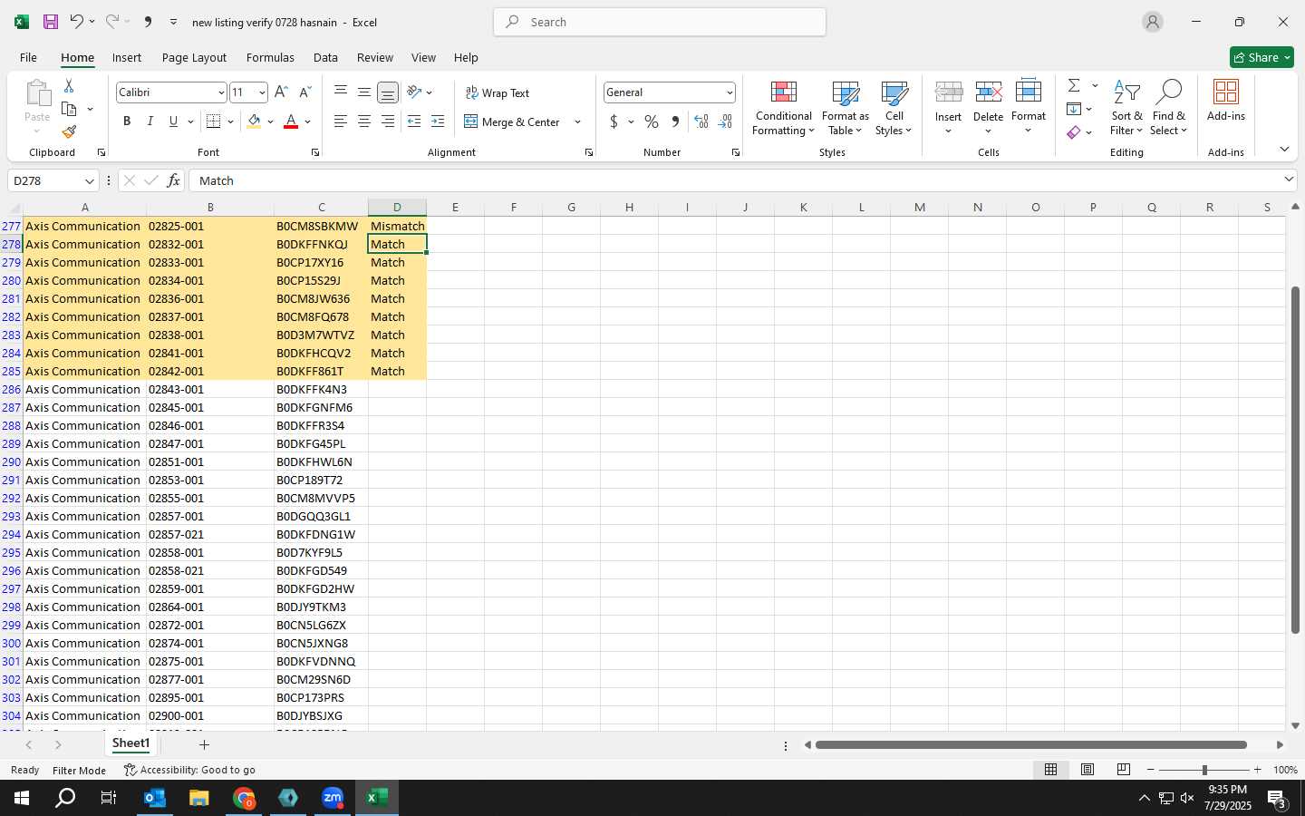Click into the Search box
The image size is (1305, 816).
[660, 22]
